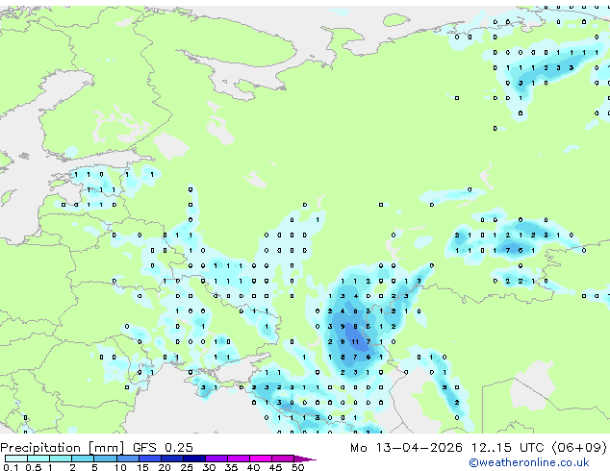Click the 0.5–1 mm legend color swatch
Viewport: 610px width, 471px height.
click(x=38, y=459)
